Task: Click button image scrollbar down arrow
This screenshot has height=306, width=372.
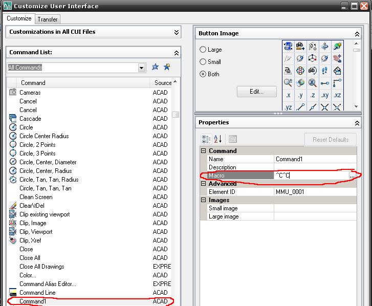Action: (356, 106)
